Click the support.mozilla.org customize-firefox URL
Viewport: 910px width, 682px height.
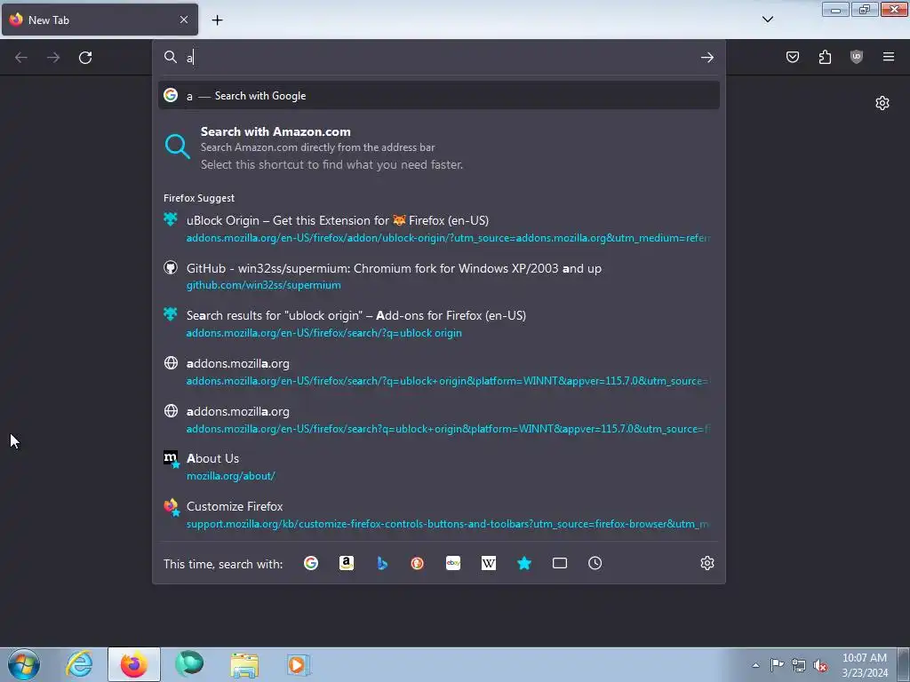[447, 524]
